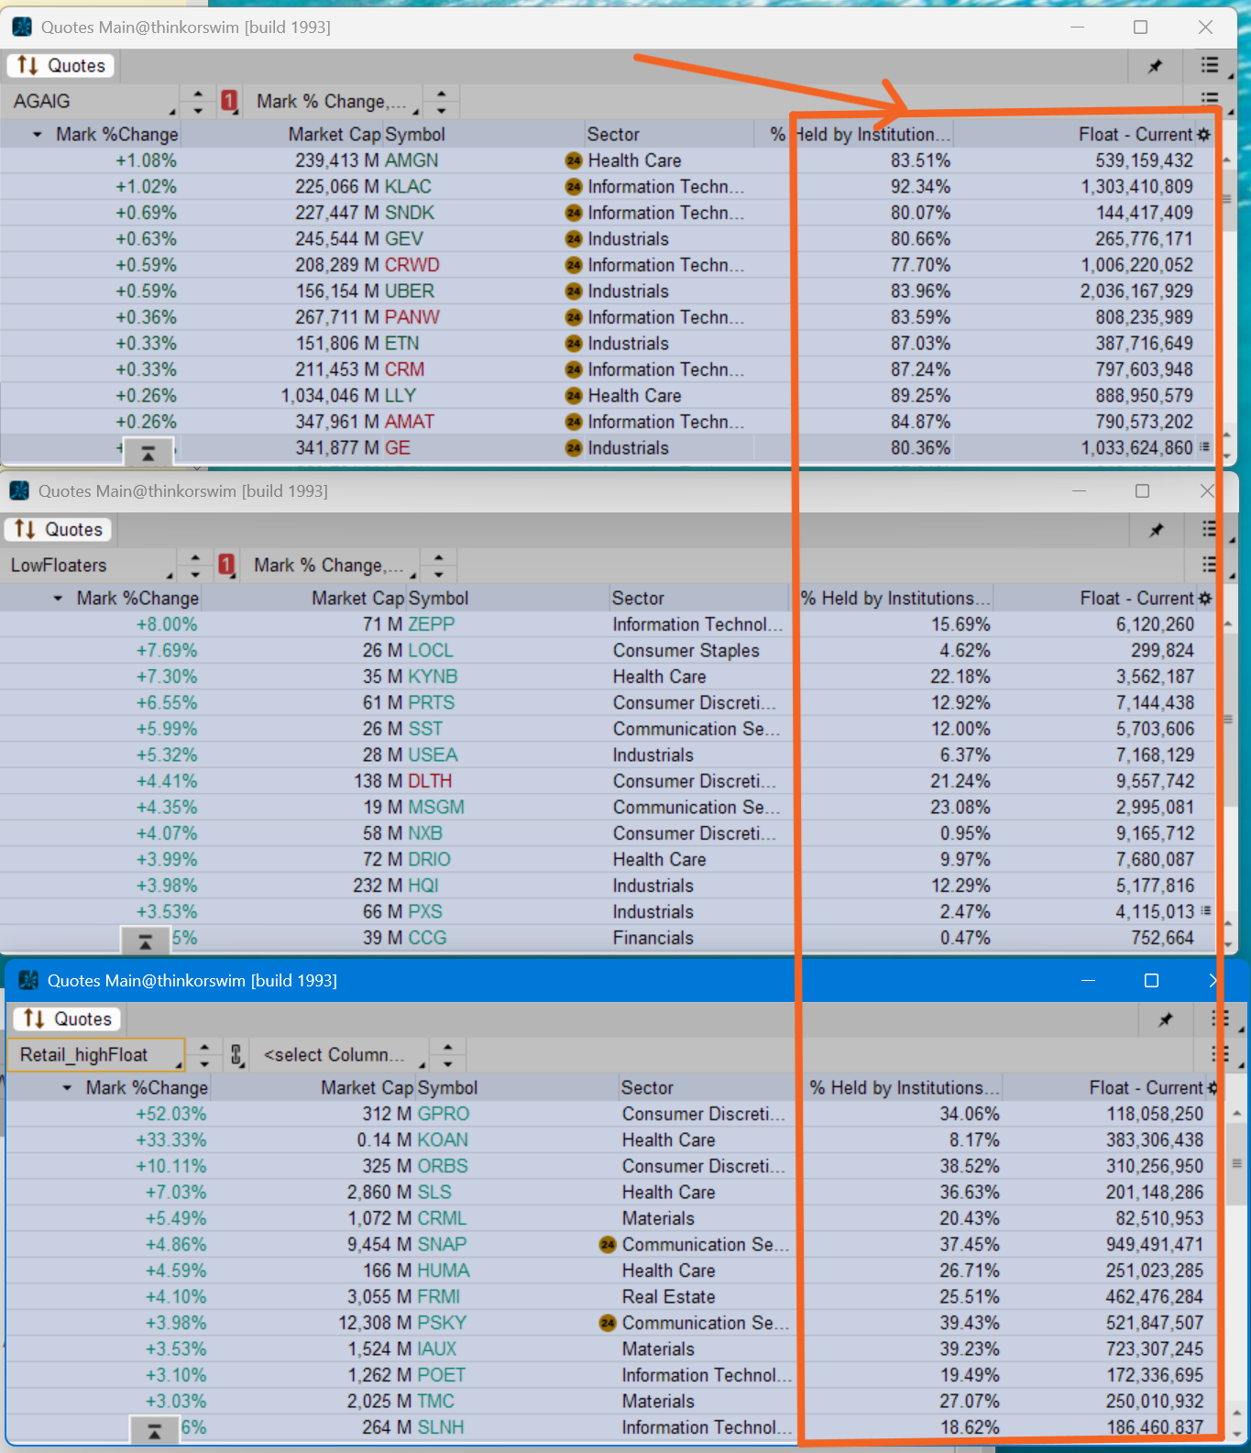The image size is (1251, 1453).
Task: Click the red symbol-link icon next to LowFloaters
Action: click(x=226, y=565)
